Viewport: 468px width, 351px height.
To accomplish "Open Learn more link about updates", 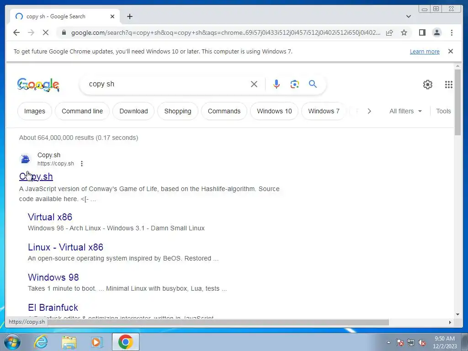I will (425, 51).
